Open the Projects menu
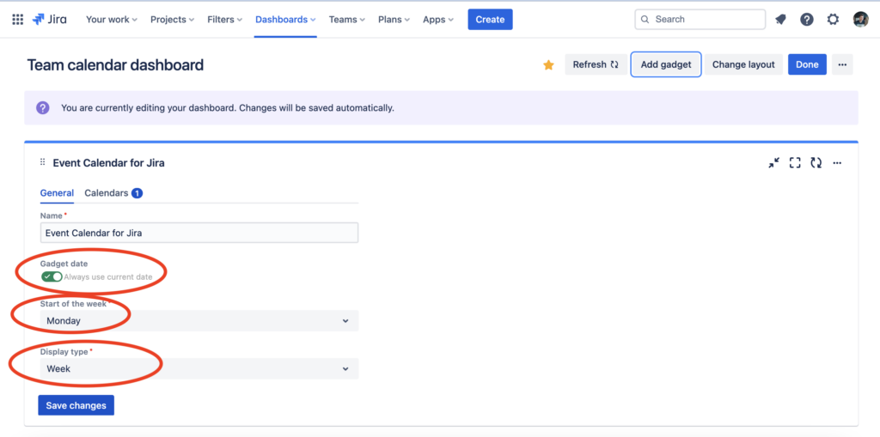 (172, 20)
